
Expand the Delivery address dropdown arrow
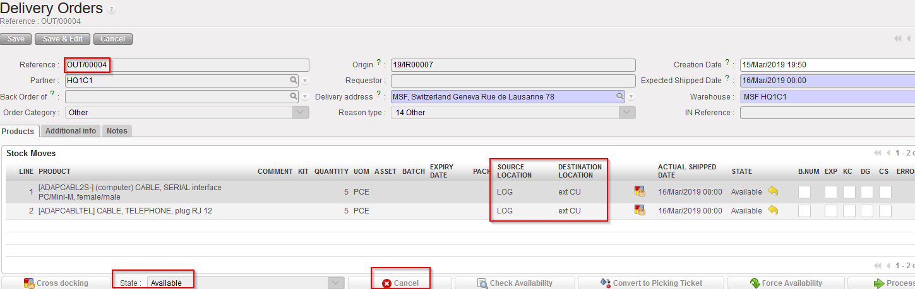click(x=631, y=97)
